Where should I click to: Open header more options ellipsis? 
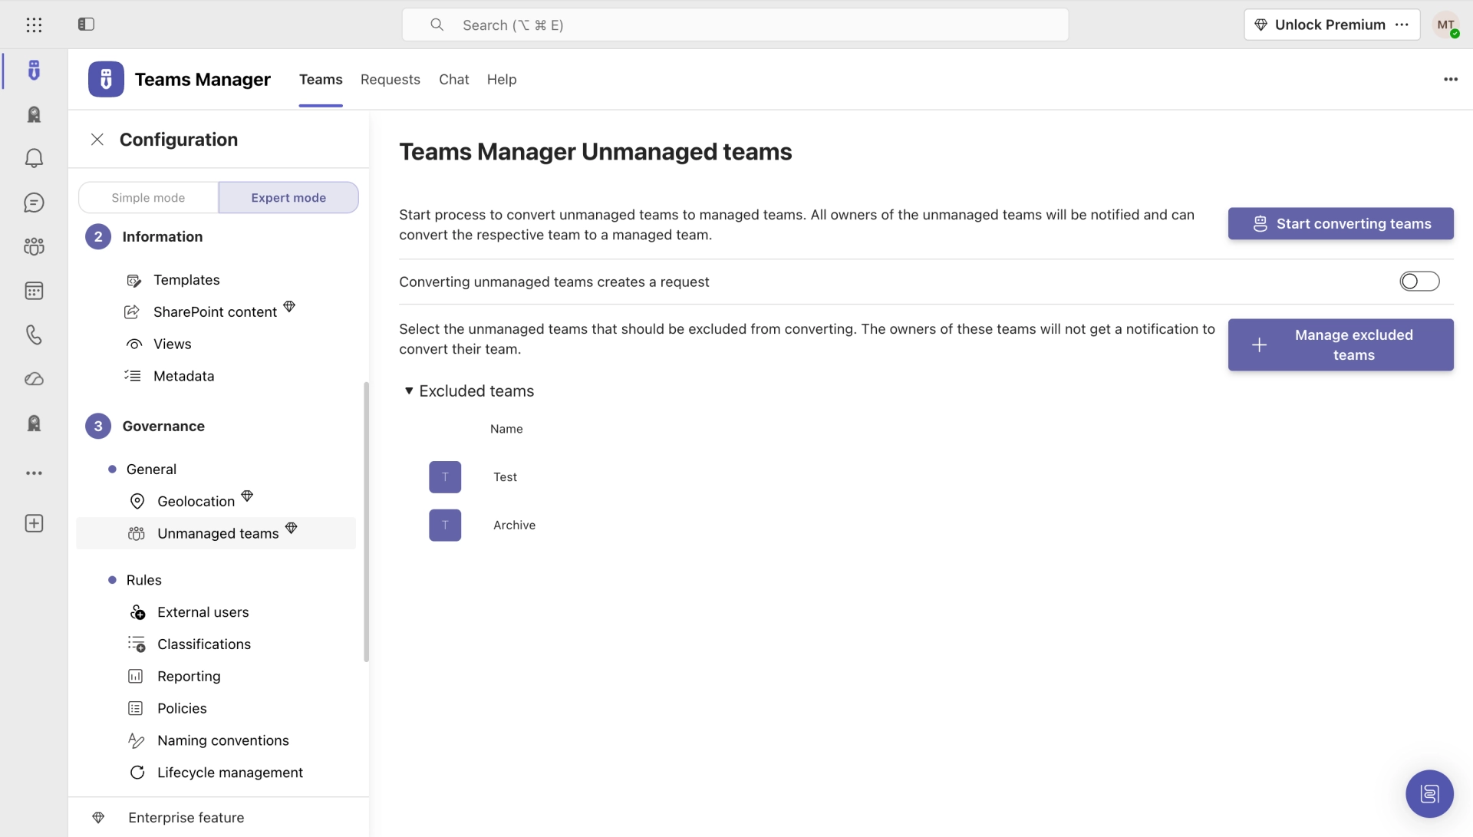1450,79
